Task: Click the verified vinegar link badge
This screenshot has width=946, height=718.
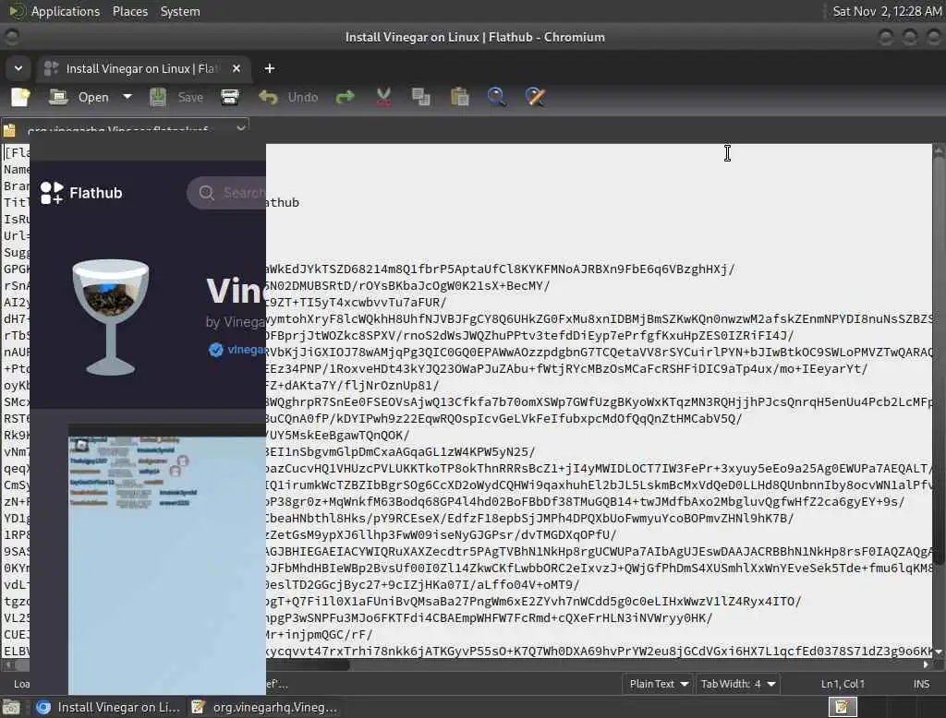Action: pos(237,350)
